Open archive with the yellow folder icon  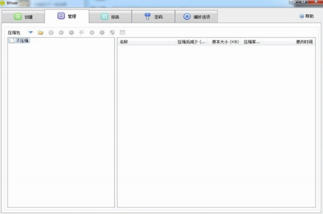click(41, 32)
